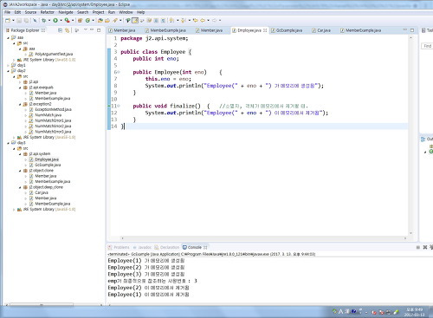Select ExceptionMethod.java in the tree
This screenshot has height=318, width=433.
click(x=53, y=110)
